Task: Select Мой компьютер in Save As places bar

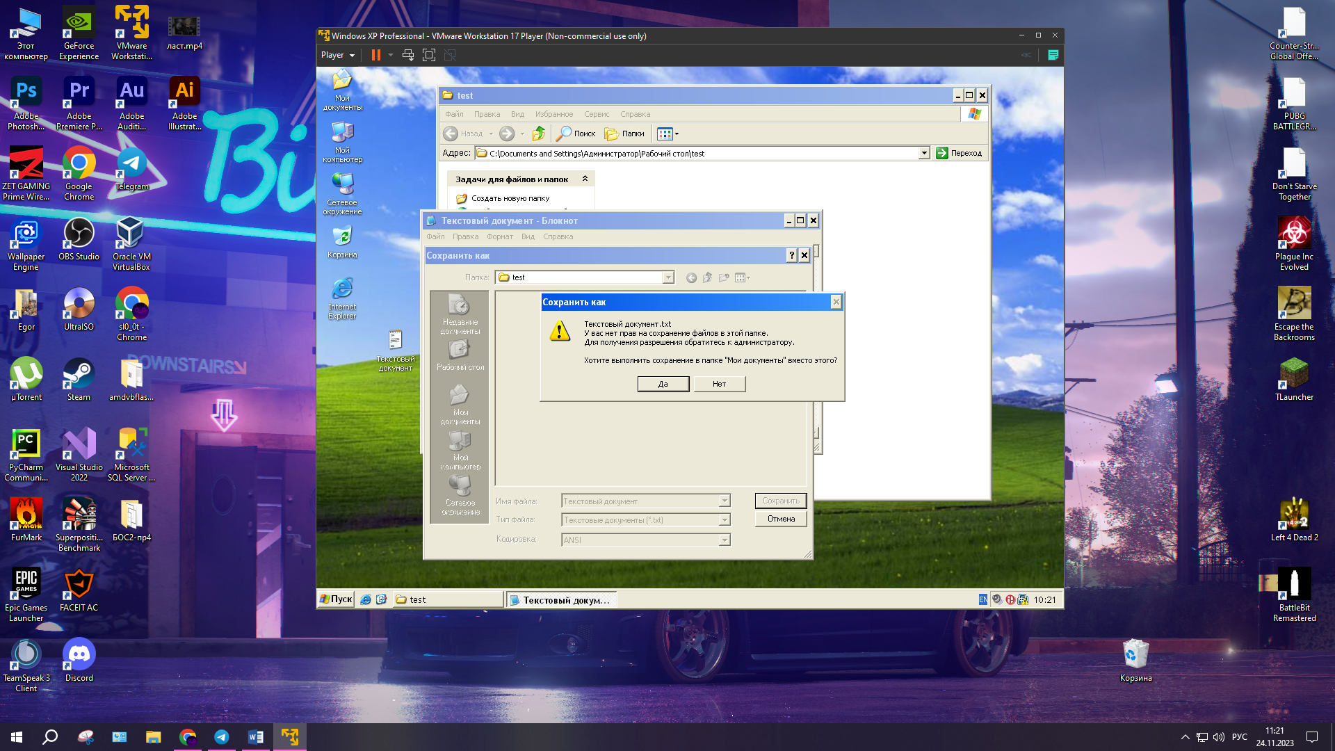Action: [460, 450]
